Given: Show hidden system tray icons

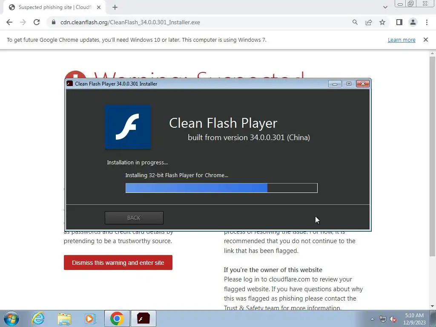Looking at the screenshot, I should pos(372,319).
